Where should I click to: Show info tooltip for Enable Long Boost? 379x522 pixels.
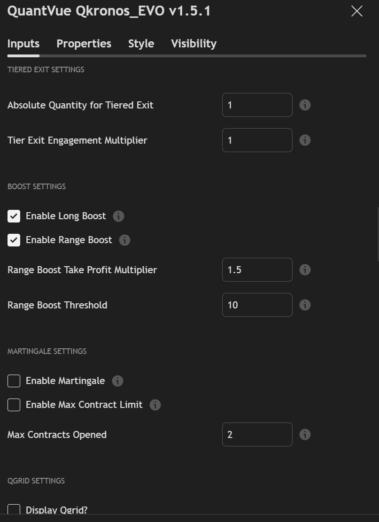118,216
